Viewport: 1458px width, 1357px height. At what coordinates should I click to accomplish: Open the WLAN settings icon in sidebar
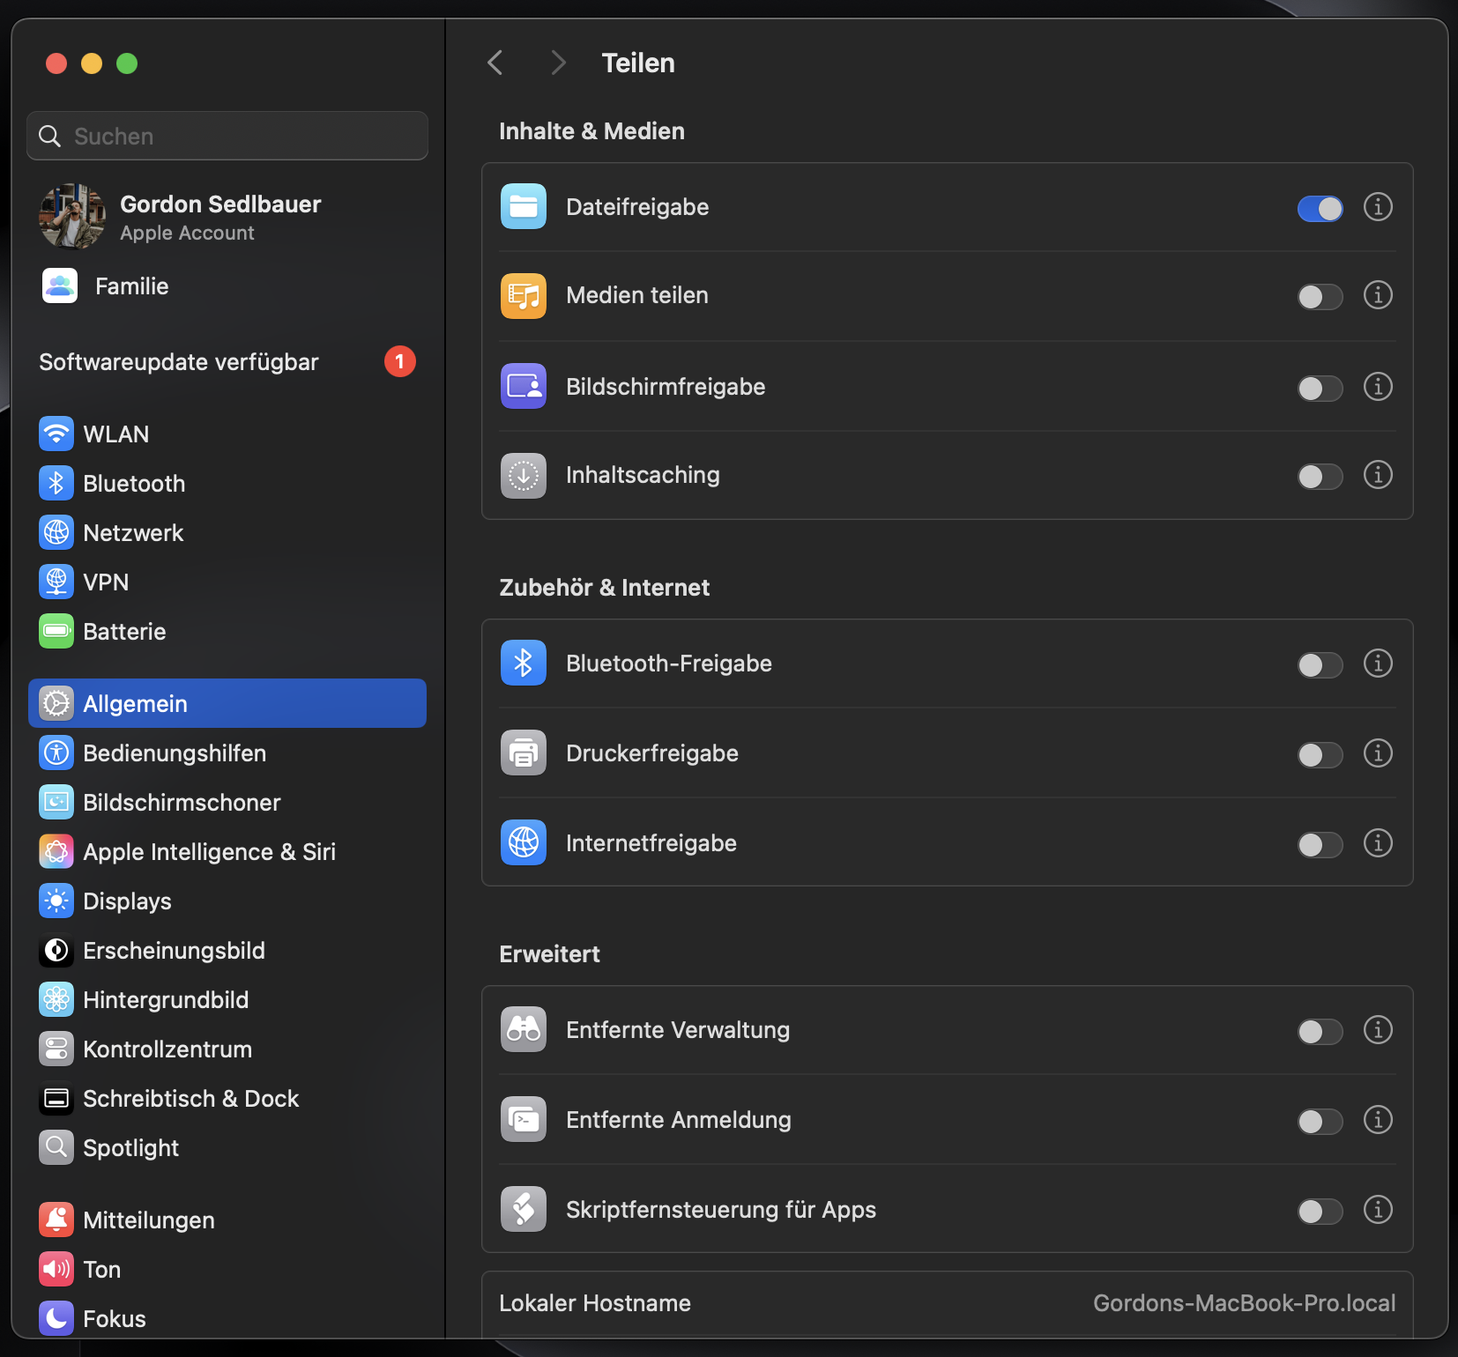[x=56, y=434]
